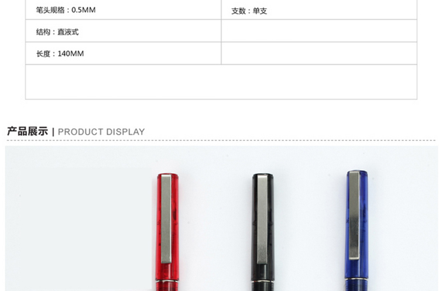Click the silver ring on the blue pen
This screenshot has height=291, width=439.
[356, 278]
